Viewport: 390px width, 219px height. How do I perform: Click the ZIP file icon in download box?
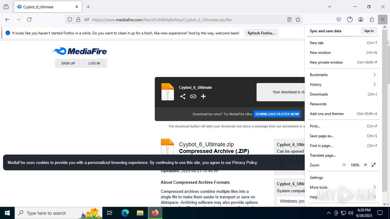(168, 92)
